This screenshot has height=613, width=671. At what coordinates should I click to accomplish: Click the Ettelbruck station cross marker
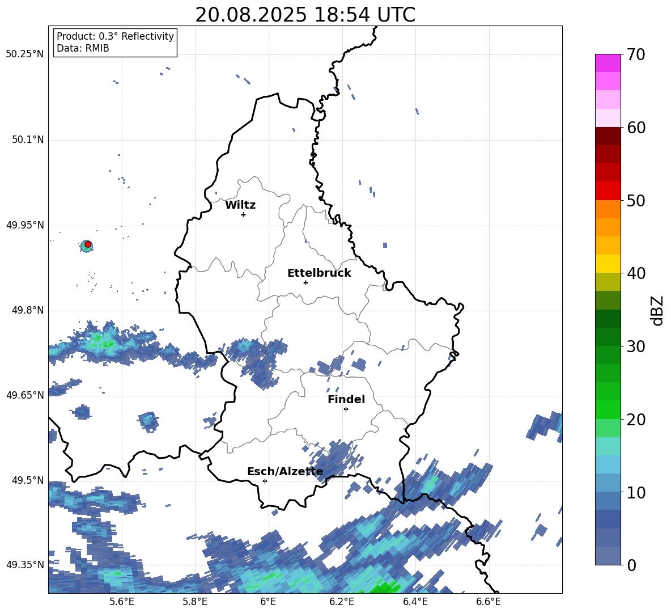click(305, 282)
